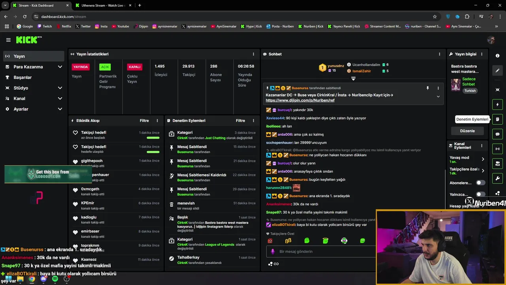Image resolution: width=506 pixels, height=285 pixels.
Task: Click the pin icon on pinned chat message
Action: [427, 88]
